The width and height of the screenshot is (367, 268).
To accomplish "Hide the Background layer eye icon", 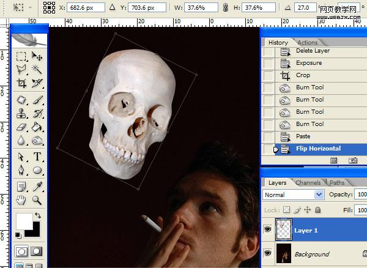I will pos(267,253).
